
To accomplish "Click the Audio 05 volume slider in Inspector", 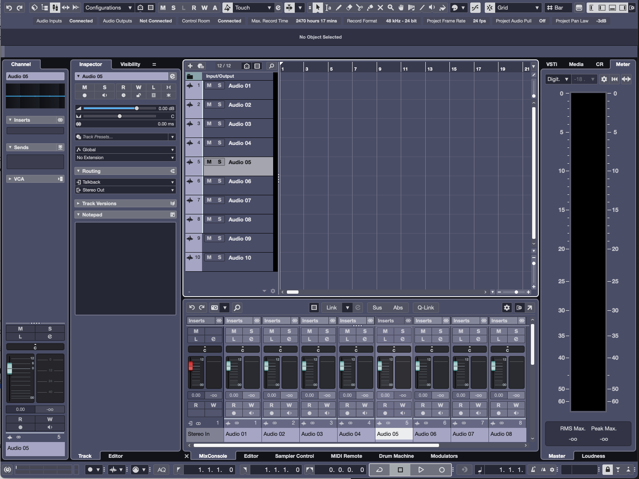I will [x=120, y=108].
